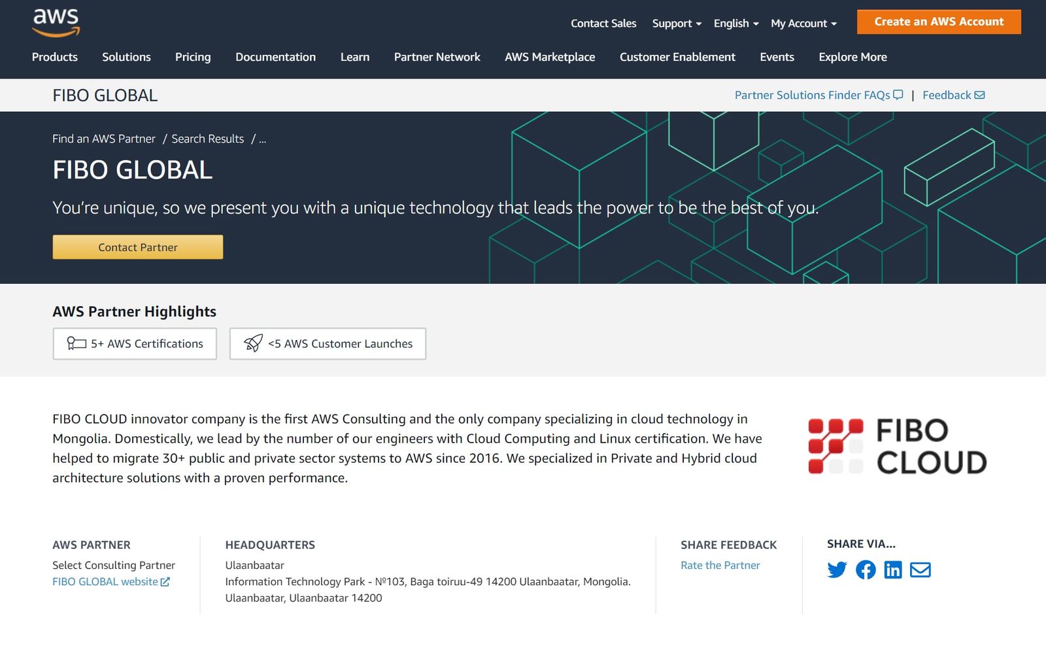Open the Partner Network menu item
Image resolution: width=1046 pixels, height=648 pixels.
pyautogui.click(x=437, y=58)
